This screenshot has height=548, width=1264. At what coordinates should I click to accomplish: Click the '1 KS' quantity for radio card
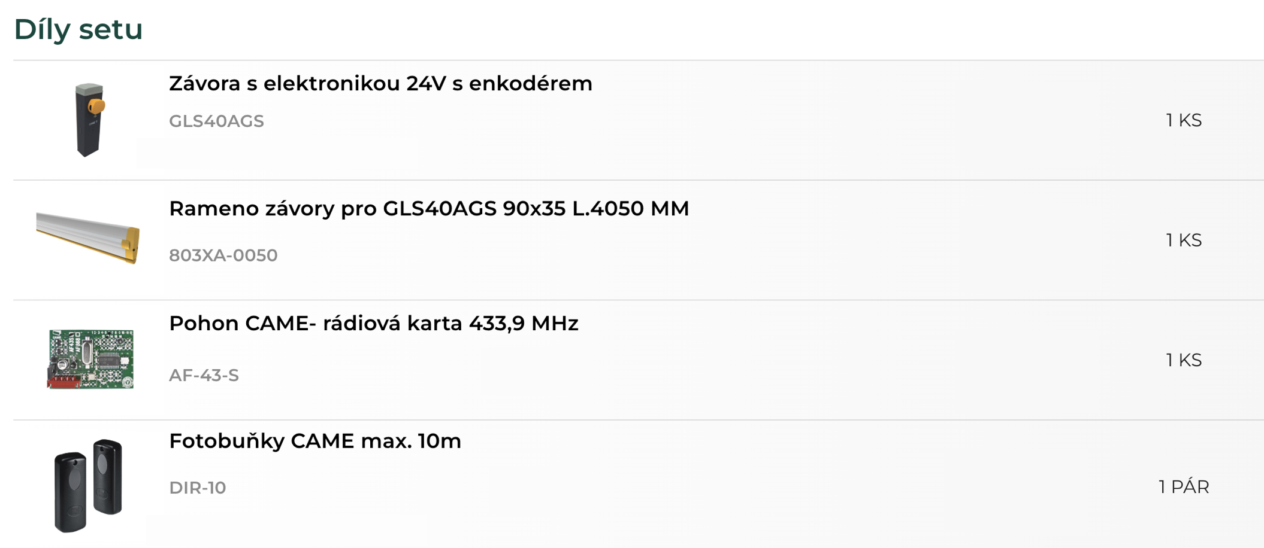pyautogui.click(x=1184, y=360)
